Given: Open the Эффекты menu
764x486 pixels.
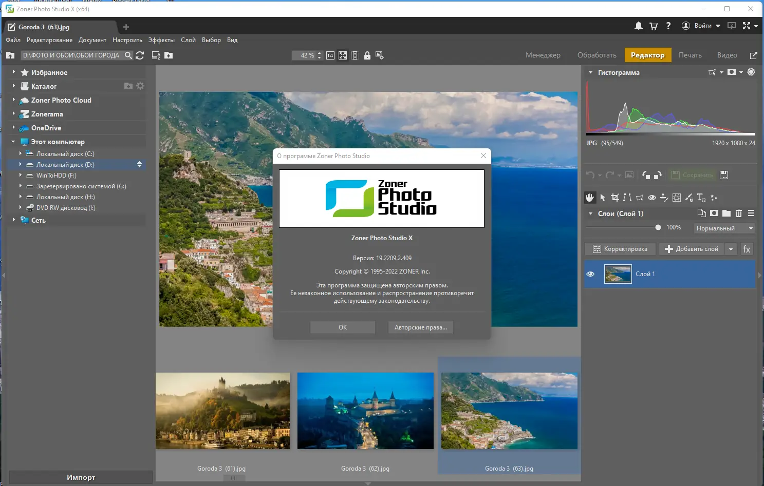Looking at the screenshot, I should tap(161, 40).
